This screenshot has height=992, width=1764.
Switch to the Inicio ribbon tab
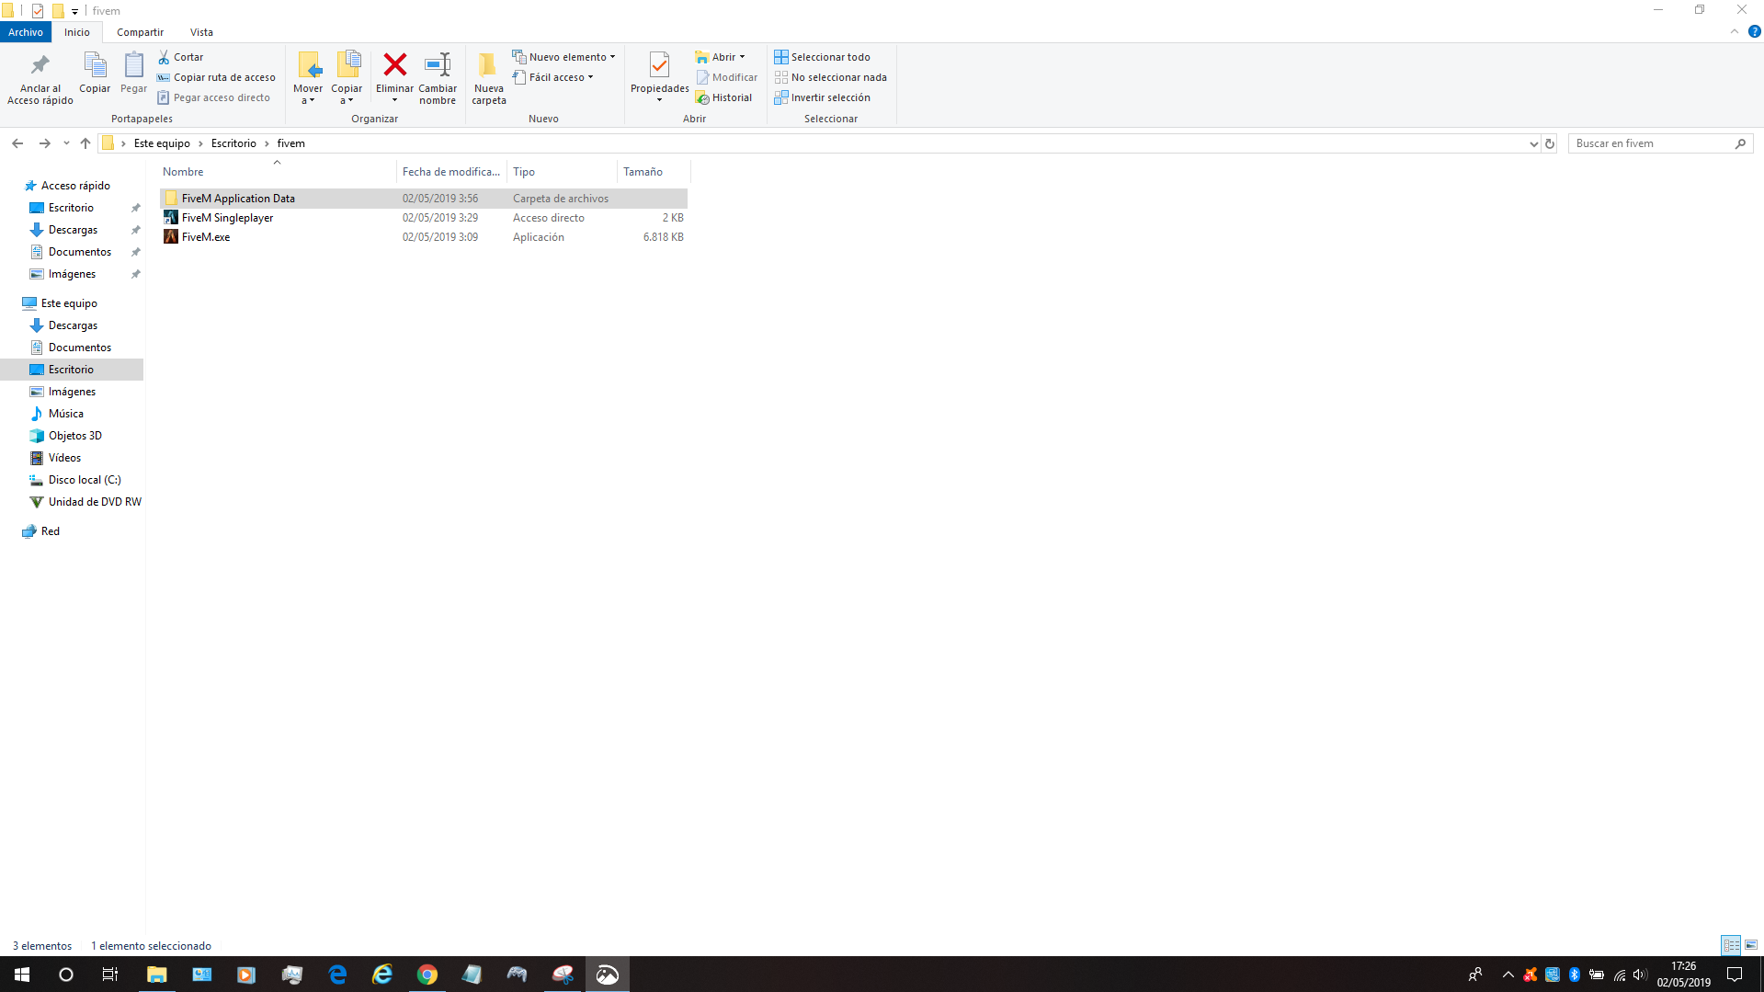pos(77,32)
